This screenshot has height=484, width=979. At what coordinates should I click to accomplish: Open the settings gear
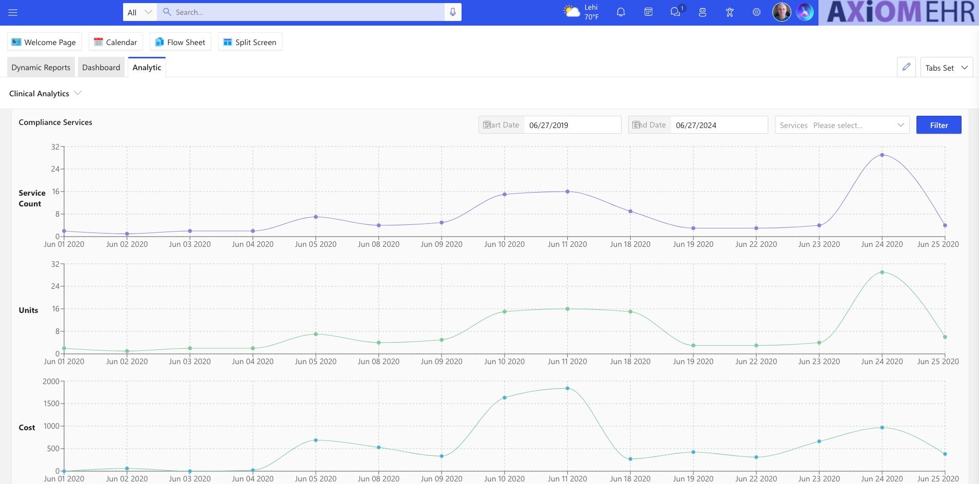click(x=756, y=12)
